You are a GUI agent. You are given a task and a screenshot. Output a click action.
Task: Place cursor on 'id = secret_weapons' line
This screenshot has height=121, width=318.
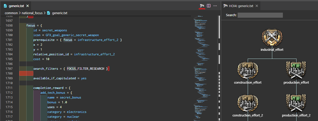pos(50,30)
